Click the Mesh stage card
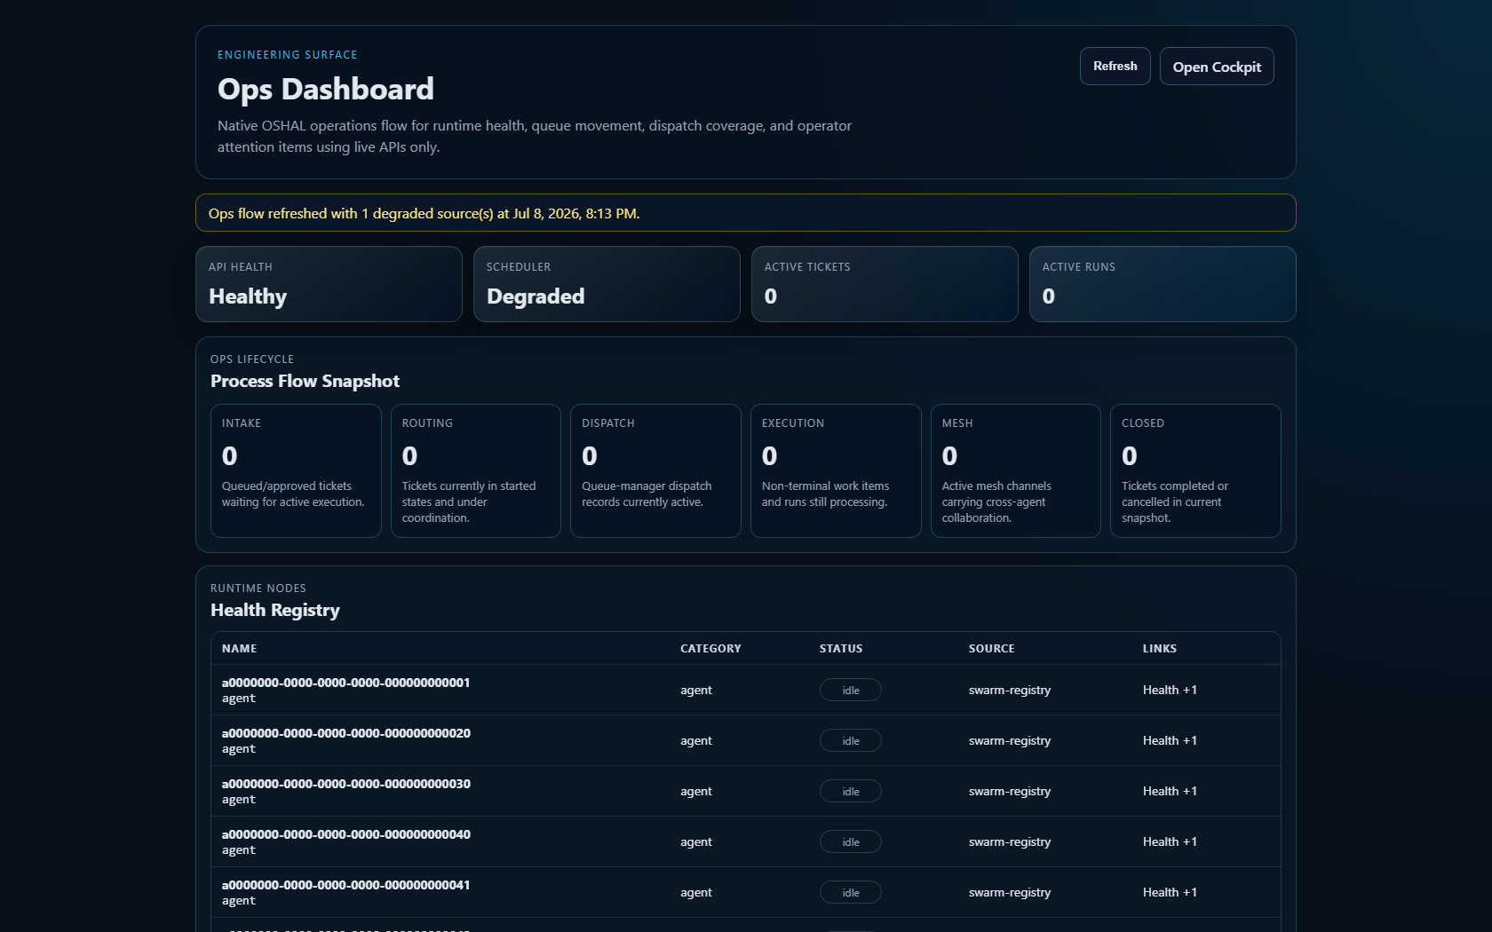 tap(1016, 470)
